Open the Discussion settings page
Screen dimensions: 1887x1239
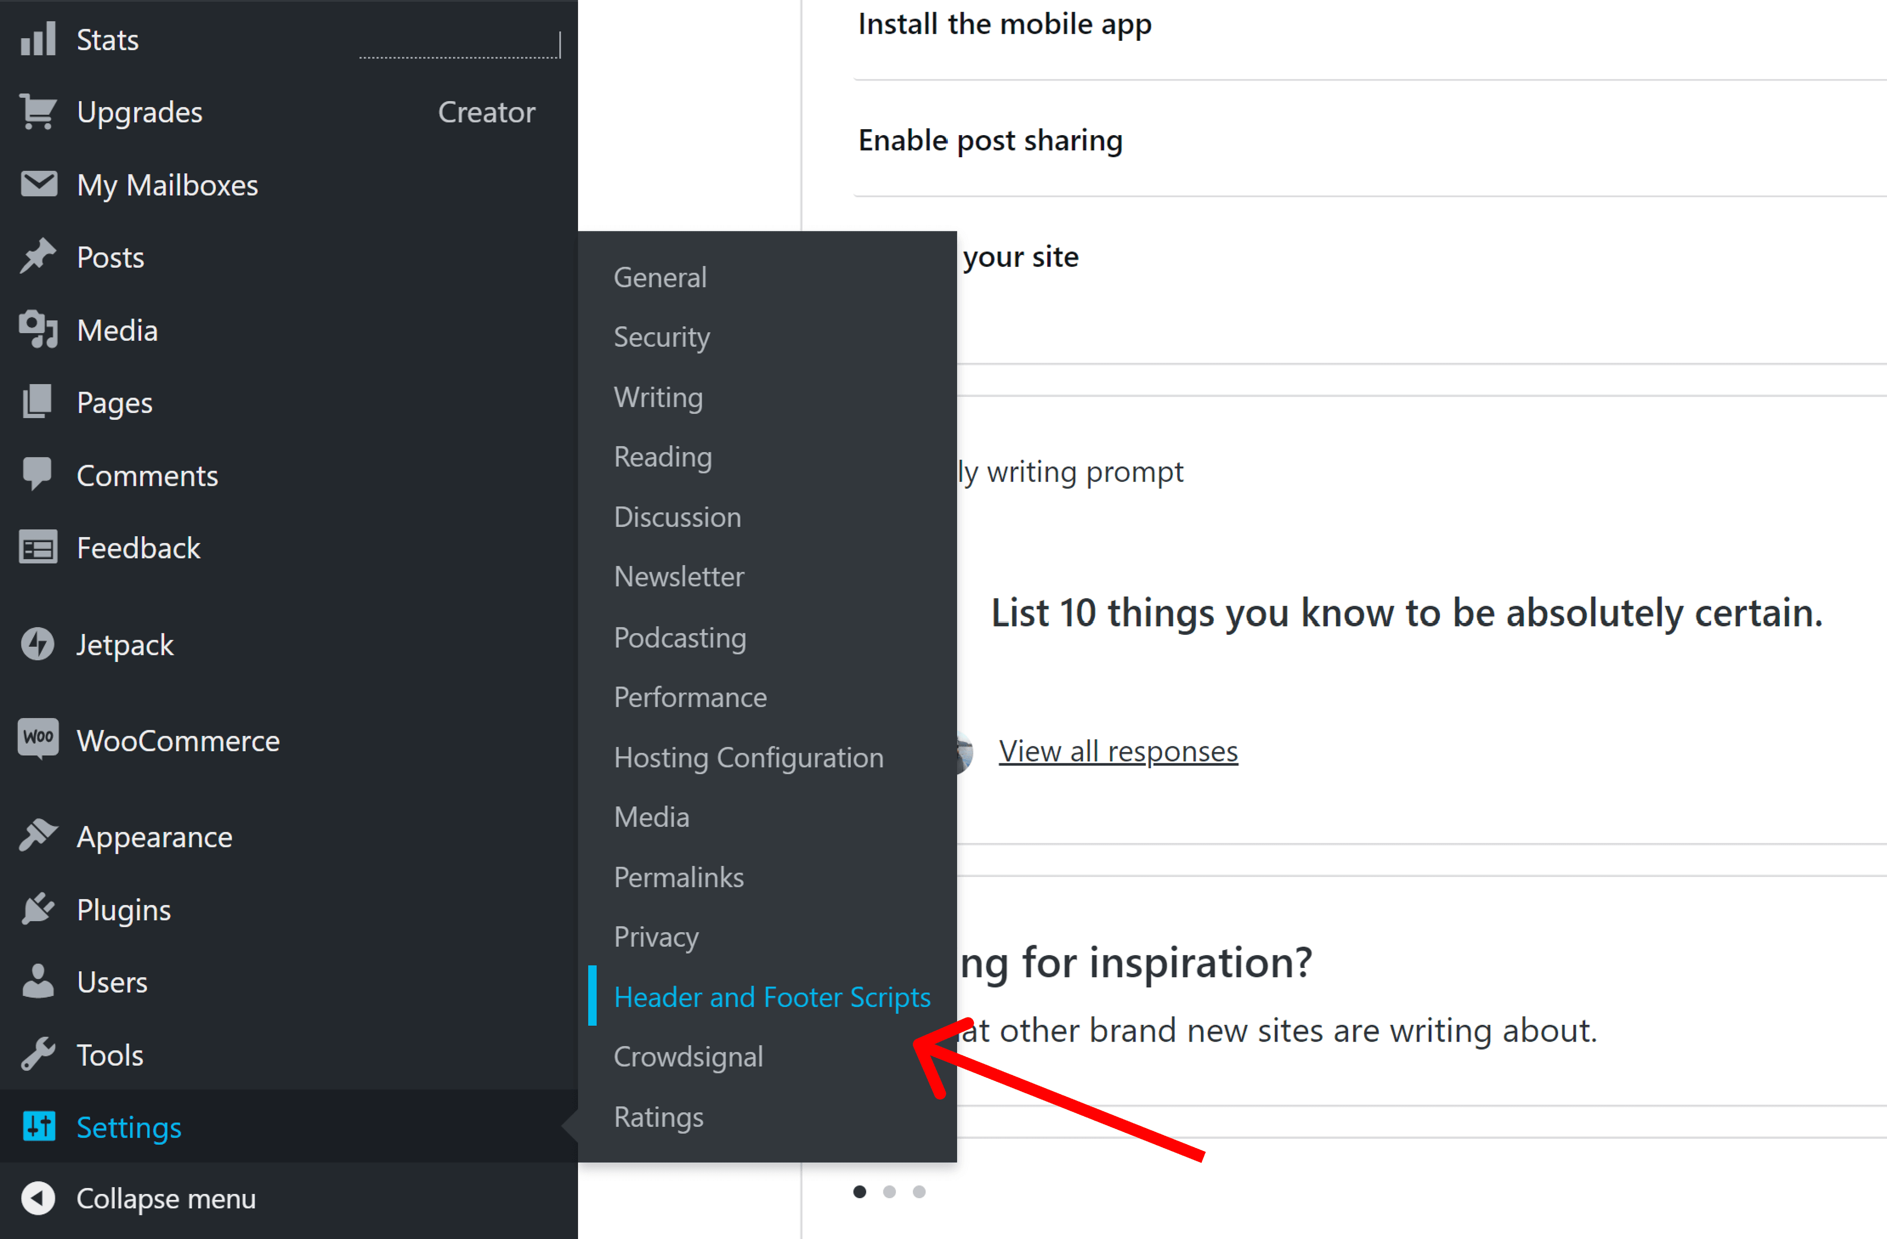pyautogui.click(x=676, y=517)
